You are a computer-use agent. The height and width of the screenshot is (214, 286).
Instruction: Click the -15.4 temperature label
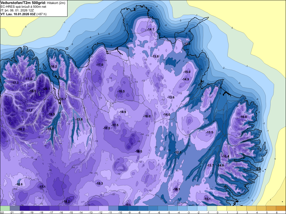point(226,156)
